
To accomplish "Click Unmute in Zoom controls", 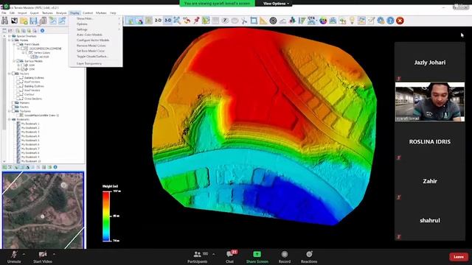I will [x=14, y=257].
